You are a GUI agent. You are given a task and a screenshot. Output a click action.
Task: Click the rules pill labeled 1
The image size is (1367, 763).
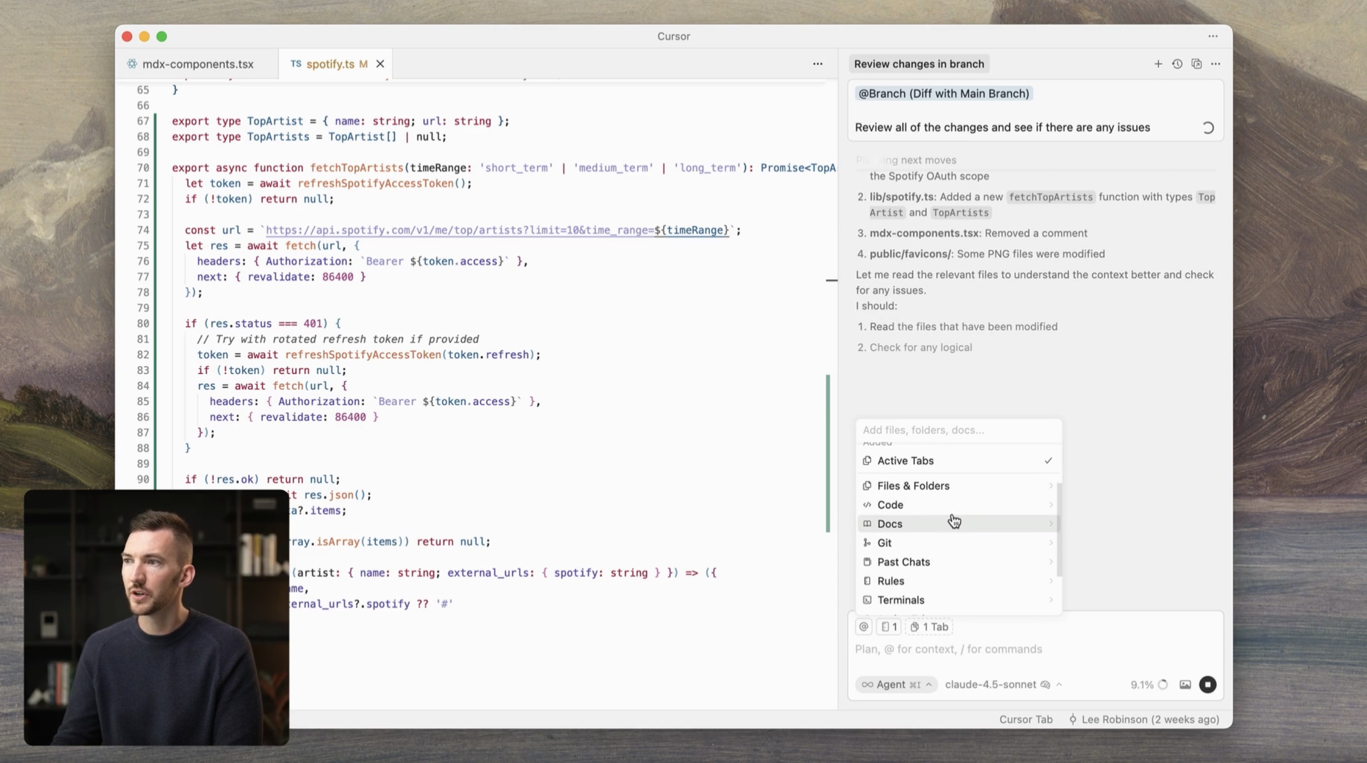889,627
